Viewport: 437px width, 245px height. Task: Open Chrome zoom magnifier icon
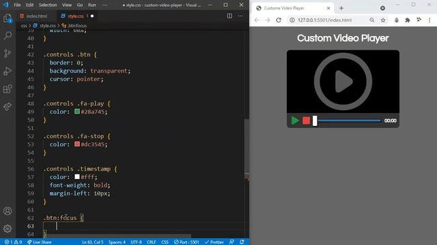click(372, 20)
